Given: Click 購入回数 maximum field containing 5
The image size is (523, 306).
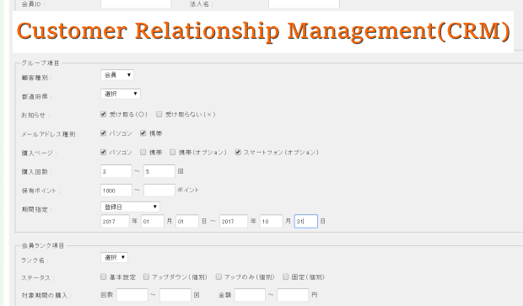Looking at the screenshot, I should click(159, 171).
